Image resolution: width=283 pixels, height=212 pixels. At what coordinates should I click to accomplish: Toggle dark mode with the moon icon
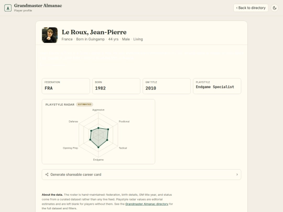(x=275, y=8)
